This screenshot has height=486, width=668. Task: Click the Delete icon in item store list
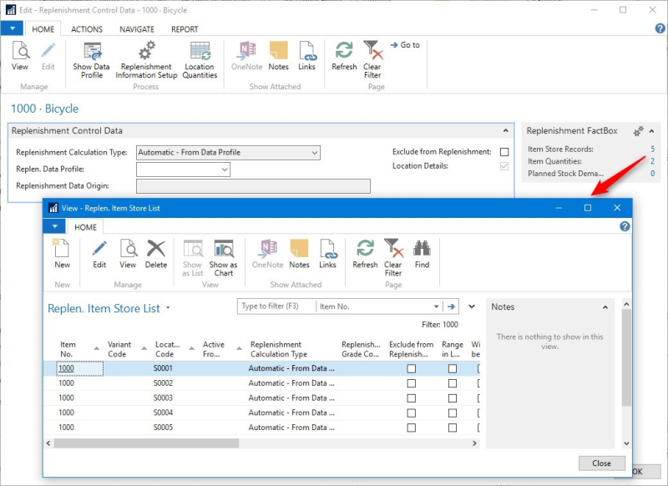(156, 252)
